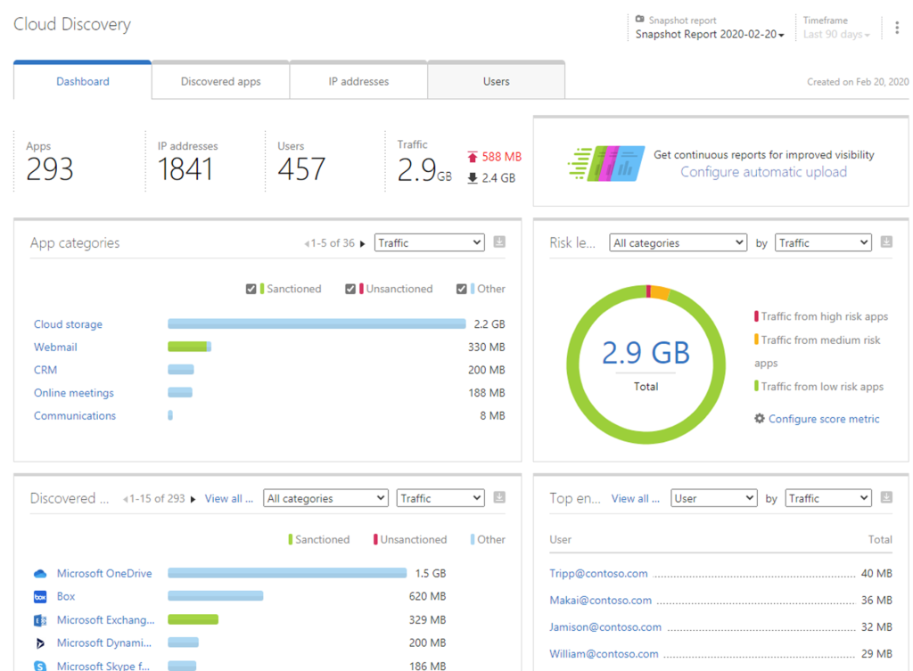Open the Online meetings category
This screenshot has width=913, height=671.
tap(74, 393)
